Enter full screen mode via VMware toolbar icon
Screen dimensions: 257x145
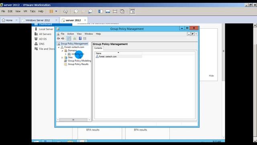tap(115, 11)
